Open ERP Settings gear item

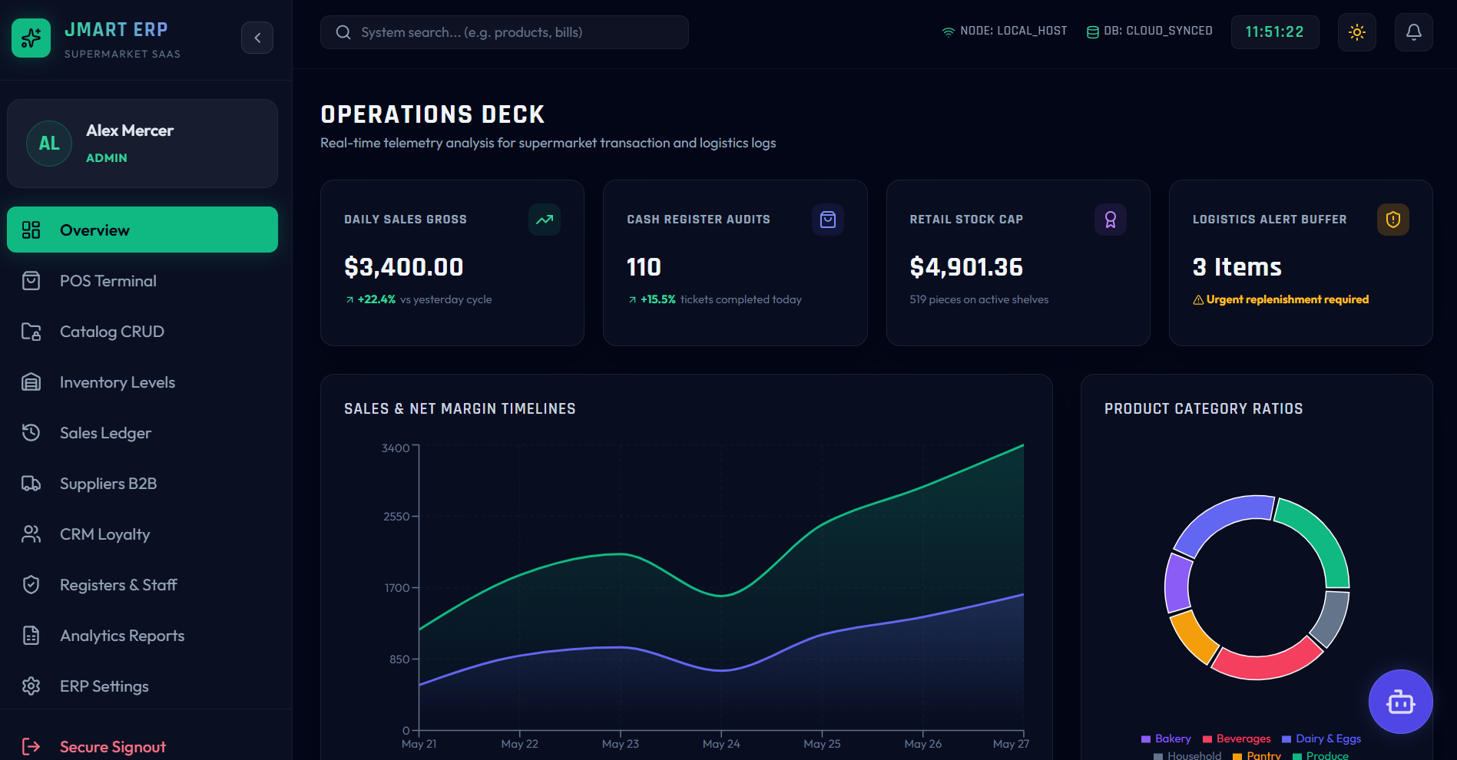tap(142, 686)
